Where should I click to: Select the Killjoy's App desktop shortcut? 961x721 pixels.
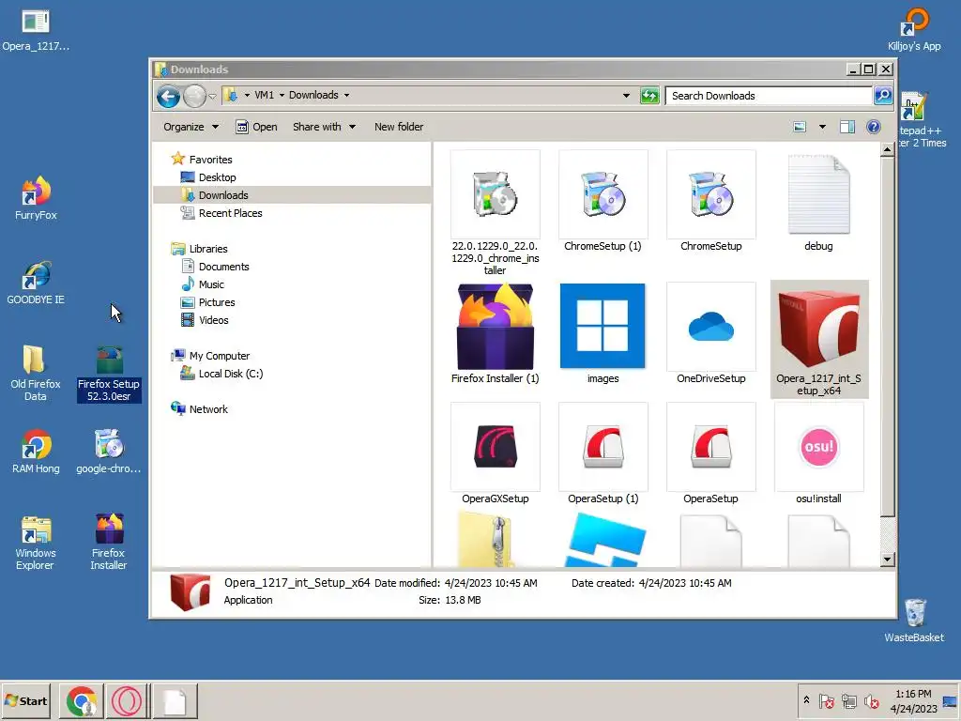[914, 29]
